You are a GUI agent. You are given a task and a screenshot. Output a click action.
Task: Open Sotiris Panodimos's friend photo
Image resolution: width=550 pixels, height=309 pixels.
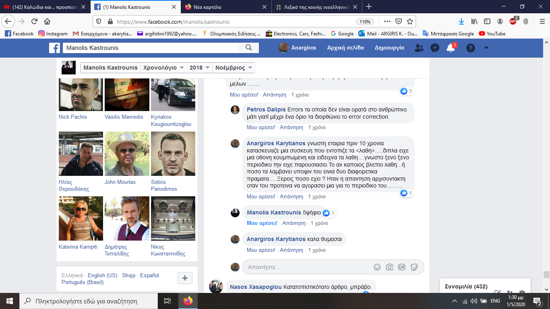tap(173, 154)
